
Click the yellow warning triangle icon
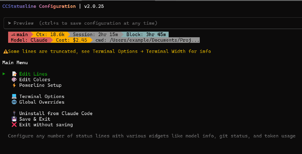coord(5,52)
